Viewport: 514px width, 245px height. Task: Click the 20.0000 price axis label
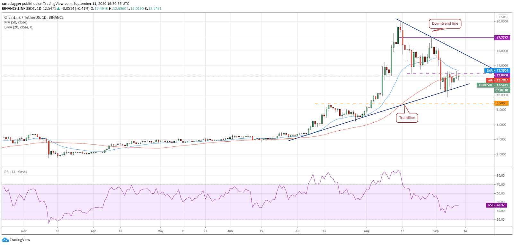point(502,22)
